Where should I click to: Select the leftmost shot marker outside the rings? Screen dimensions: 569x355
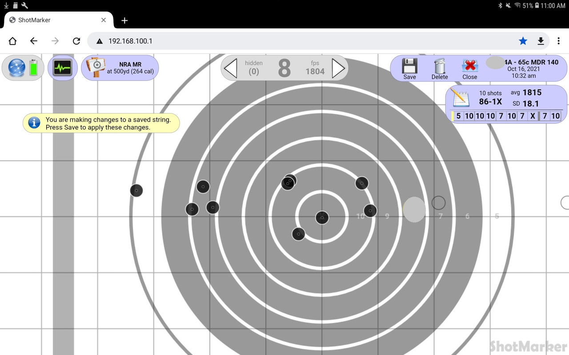136,190
